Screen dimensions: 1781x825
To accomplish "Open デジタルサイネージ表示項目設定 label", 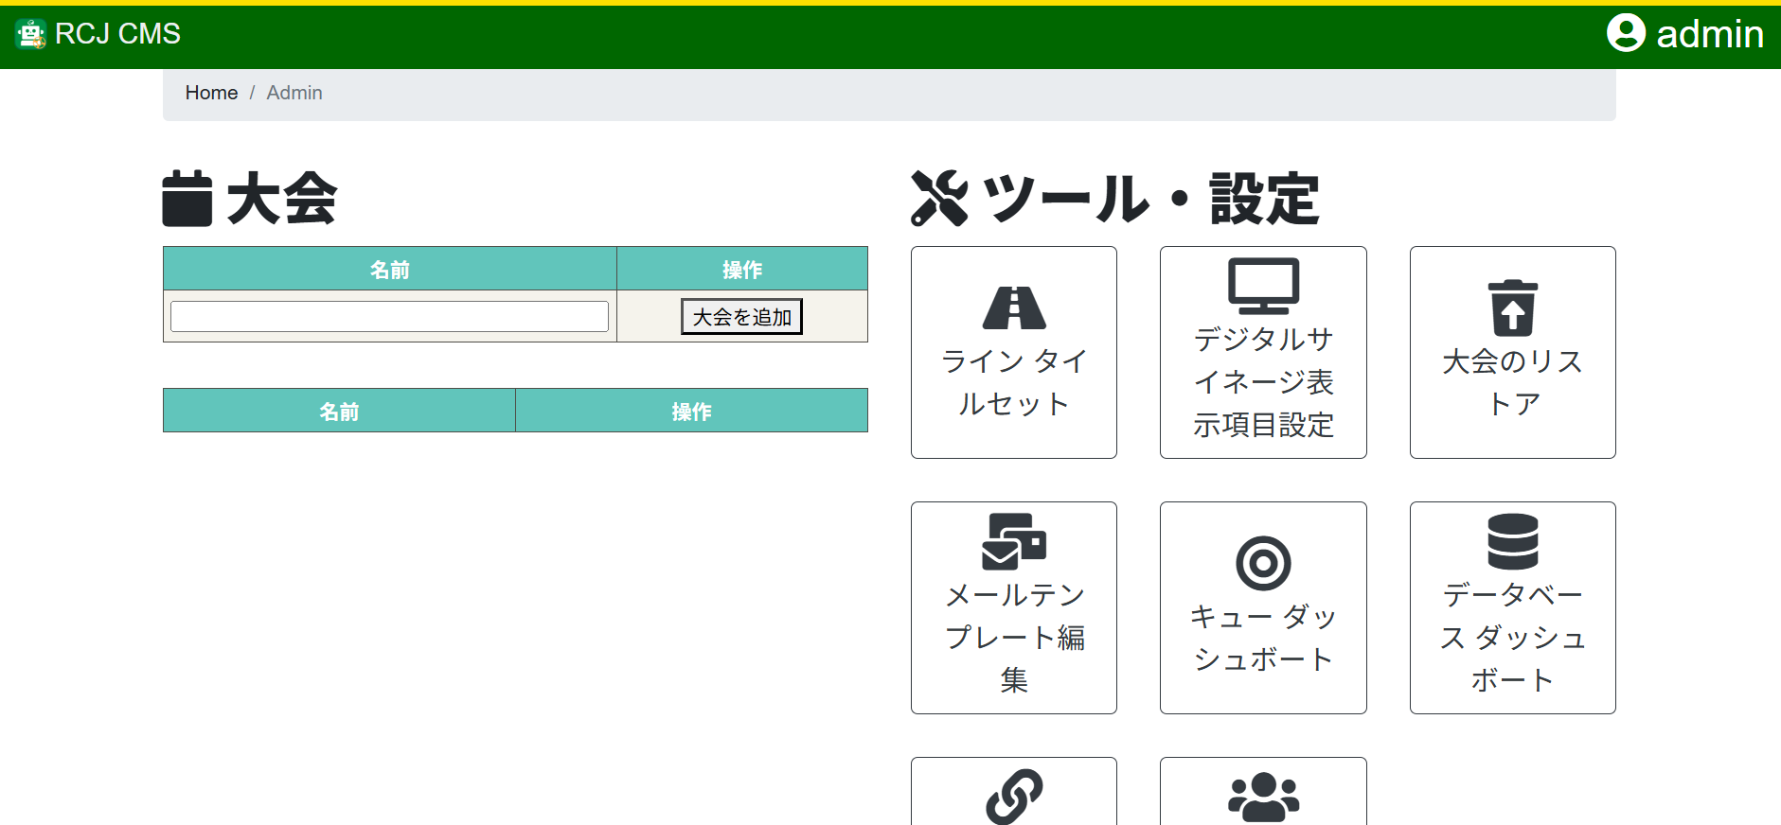I will (1263, 382).
